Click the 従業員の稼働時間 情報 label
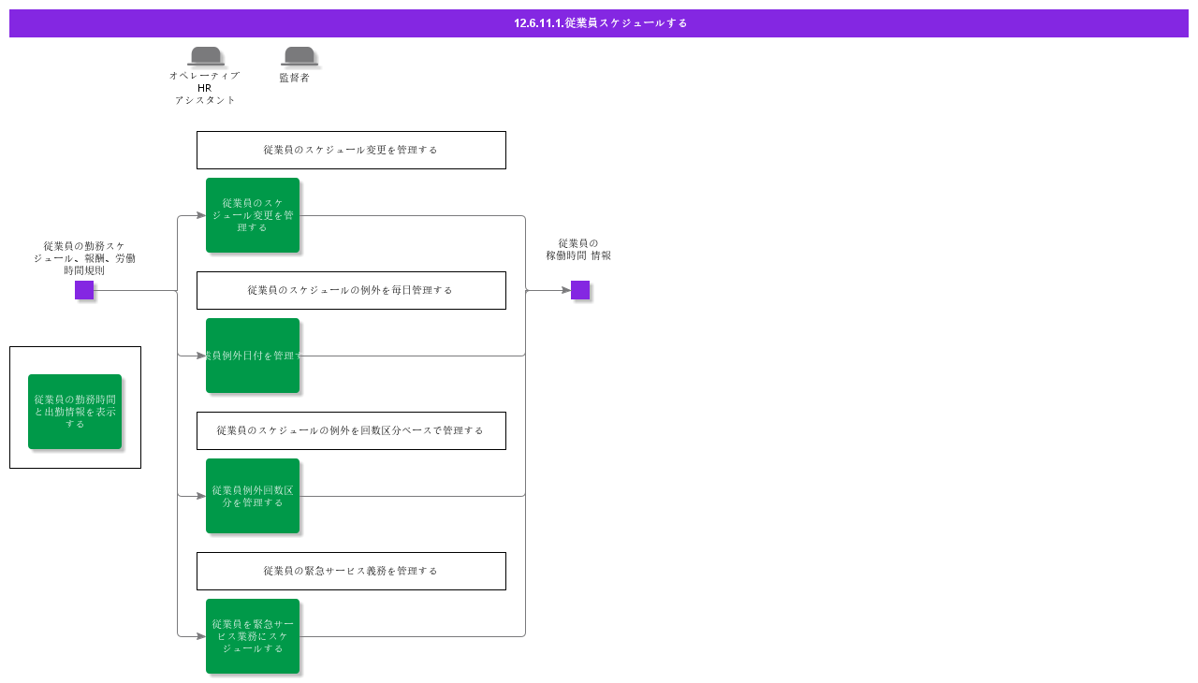 coord(578,249)
